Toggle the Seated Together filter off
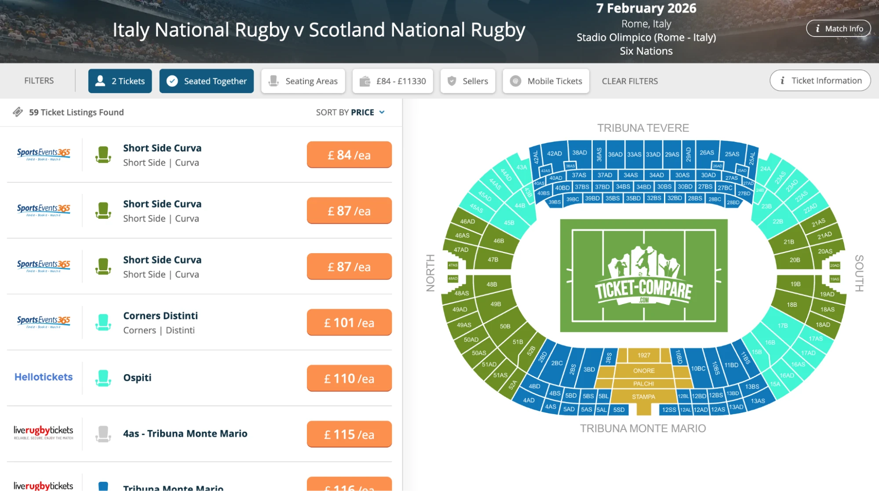This screenshot has height=491, width=879. [x=206, y=80]
